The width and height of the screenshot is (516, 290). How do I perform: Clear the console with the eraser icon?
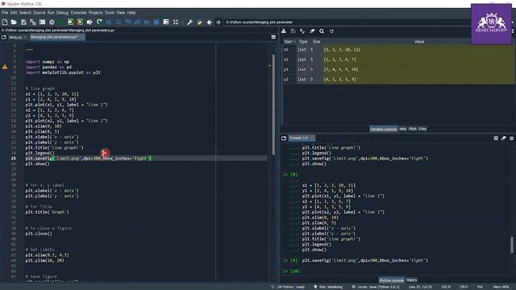point(503,139)
